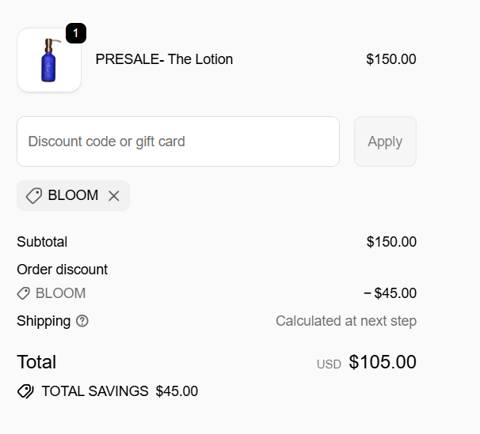
Task: Focus the discount code or gift card field
Action: (x=178, y=142)
